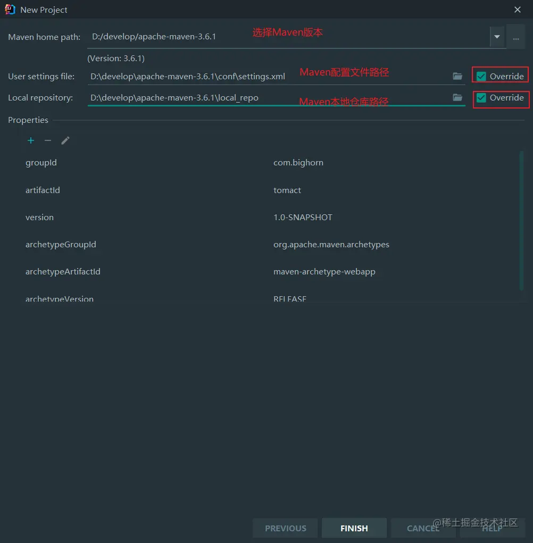
Task: Click the FINISH button
Action: pyautogui.click(x=354, y=528)
